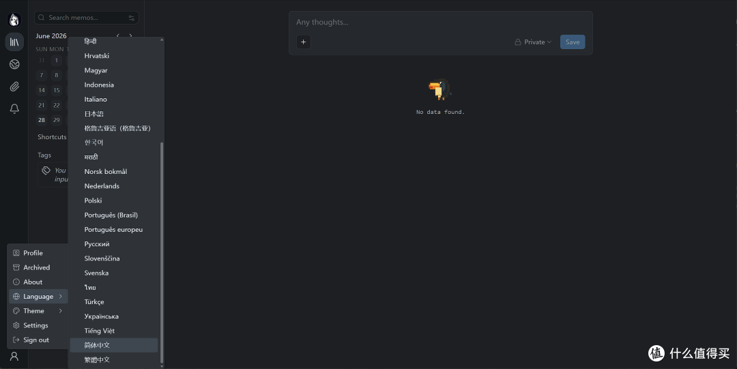737x369 pixels.
Task: Select Türkçe language
Action: (114, 301)
